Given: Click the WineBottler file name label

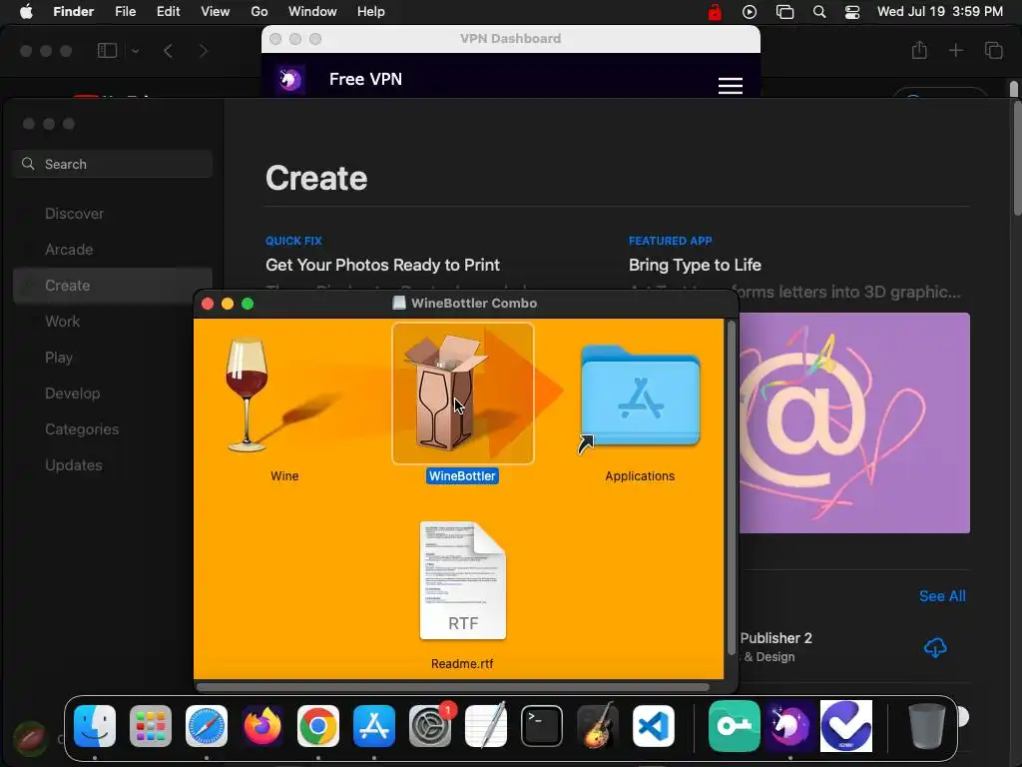Looking at the screenshot, I should [x=463, y=476].
